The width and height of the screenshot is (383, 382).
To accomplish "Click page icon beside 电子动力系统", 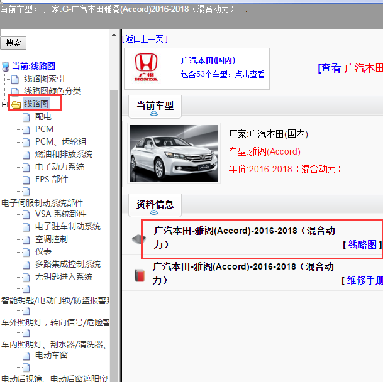I will tap(26, 168).
